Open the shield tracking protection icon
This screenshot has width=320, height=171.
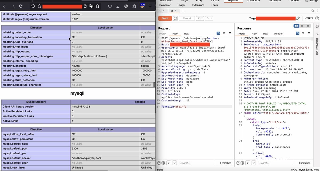(33, 6)
